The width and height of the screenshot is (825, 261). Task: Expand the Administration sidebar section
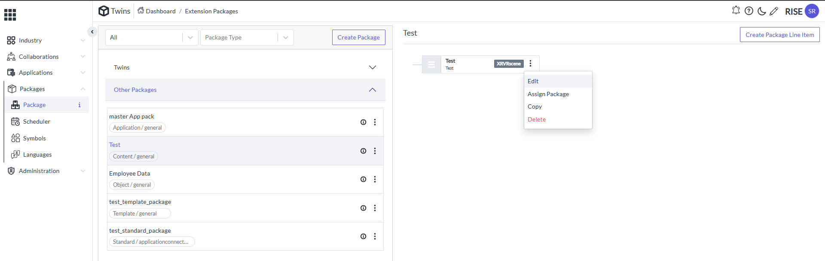coord(83,171)
